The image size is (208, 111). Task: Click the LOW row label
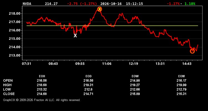coord(7,89)
